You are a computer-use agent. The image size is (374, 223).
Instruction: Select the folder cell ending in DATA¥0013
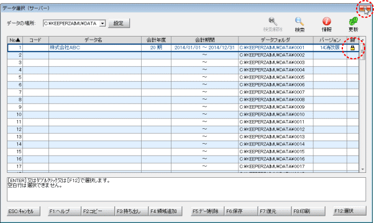276,137
